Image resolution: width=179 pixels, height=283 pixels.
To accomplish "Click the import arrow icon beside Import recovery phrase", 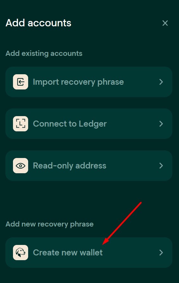I will pyautogui.click(x=21, y=82).
